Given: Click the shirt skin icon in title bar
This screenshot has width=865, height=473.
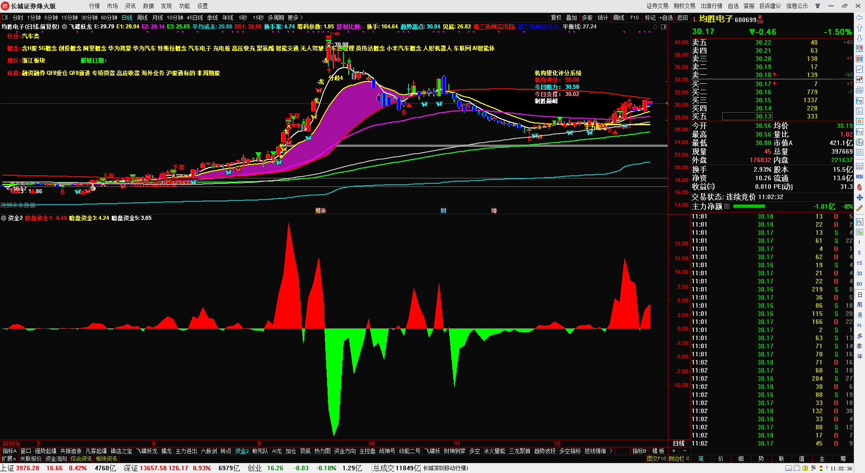Looking at the screenshot, I should (818, 6).
